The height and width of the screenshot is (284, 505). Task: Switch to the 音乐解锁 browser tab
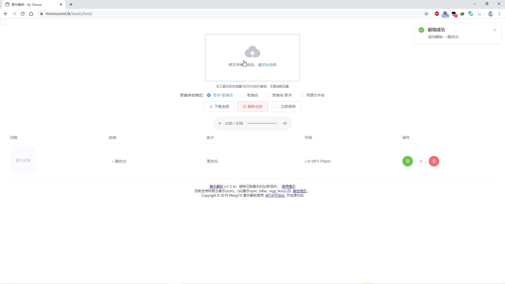click(x=32, y=4)
